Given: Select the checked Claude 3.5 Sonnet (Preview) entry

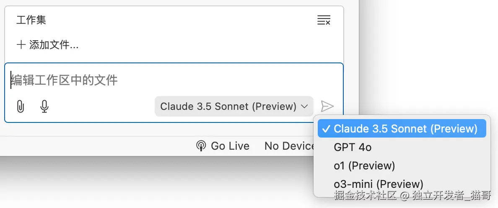Looking at the screenshot, I should tap(405, 128).
